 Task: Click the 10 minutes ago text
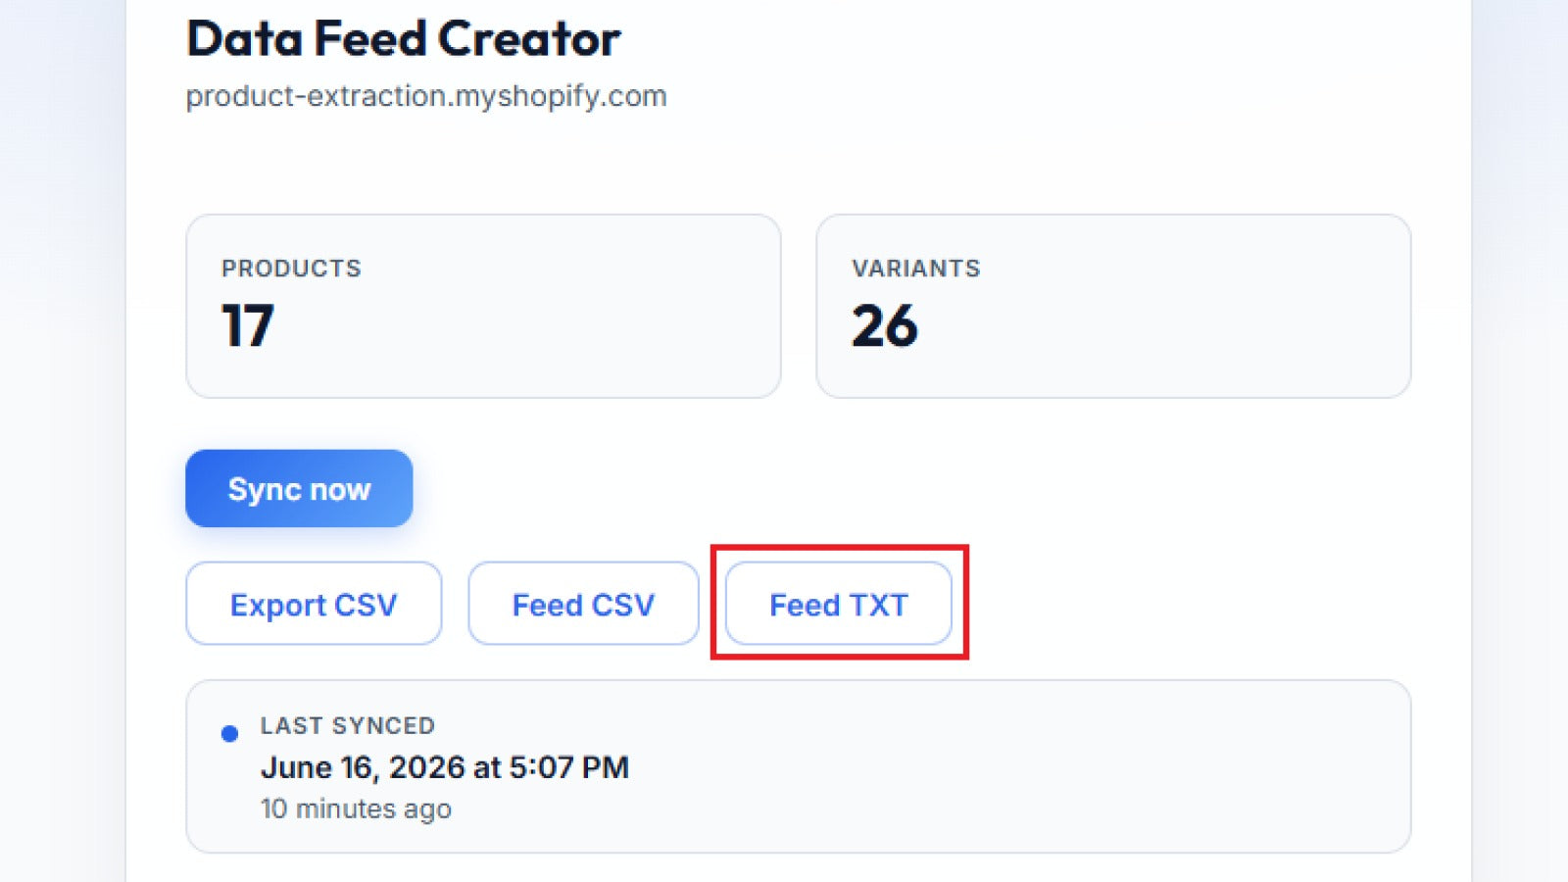click(356, 808)
